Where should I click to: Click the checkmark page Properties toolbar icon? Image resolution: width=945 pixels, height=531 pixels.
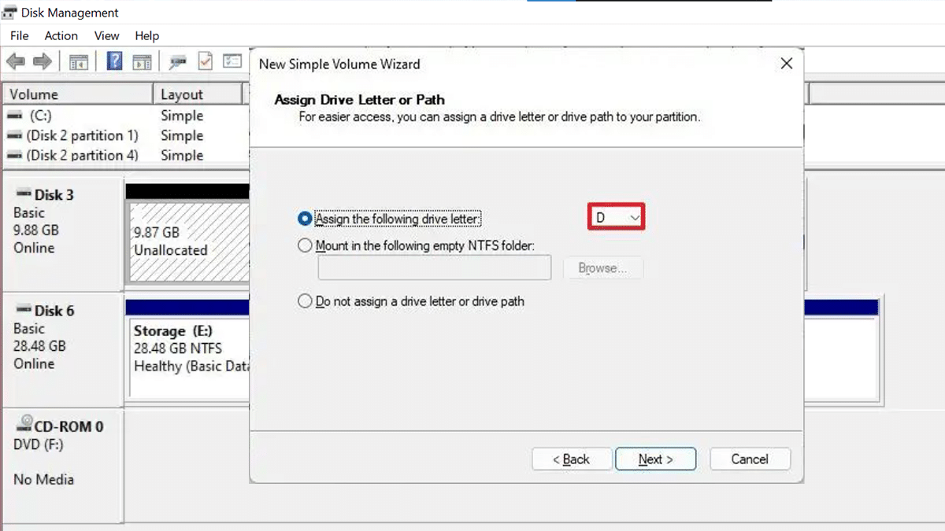click(205, 61)
